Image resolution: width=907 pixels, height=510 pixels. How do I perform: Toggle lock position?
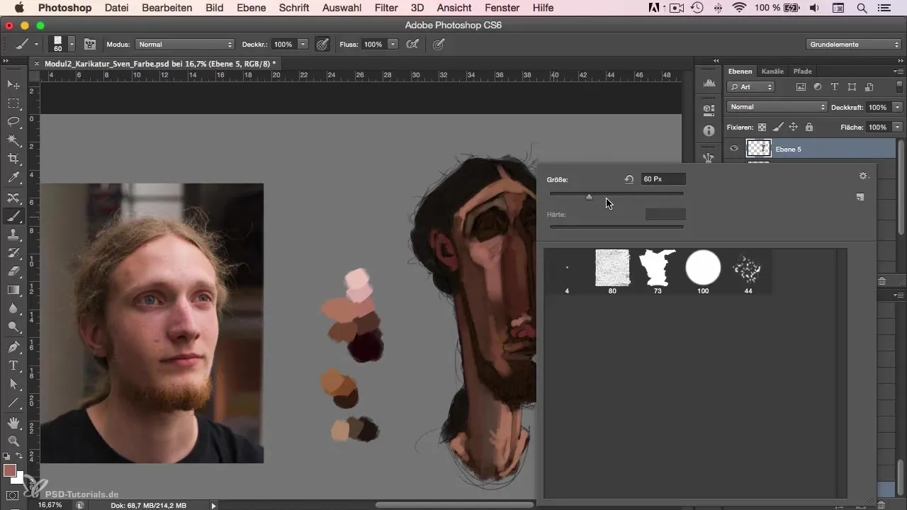[793, 127]
